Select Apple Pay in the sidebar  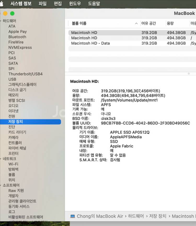pos(18,32)
